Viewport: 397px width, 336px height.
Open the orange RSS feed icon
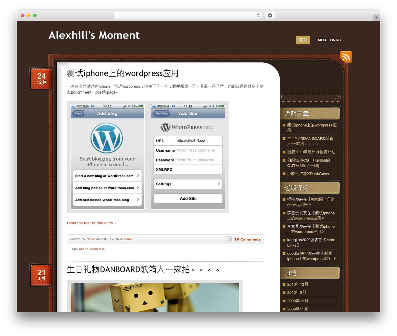[x=346, y=57]
